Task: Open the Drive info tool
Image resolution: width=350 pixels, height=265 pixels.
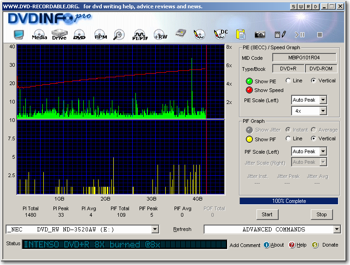Action: click(x=59, y=35)
